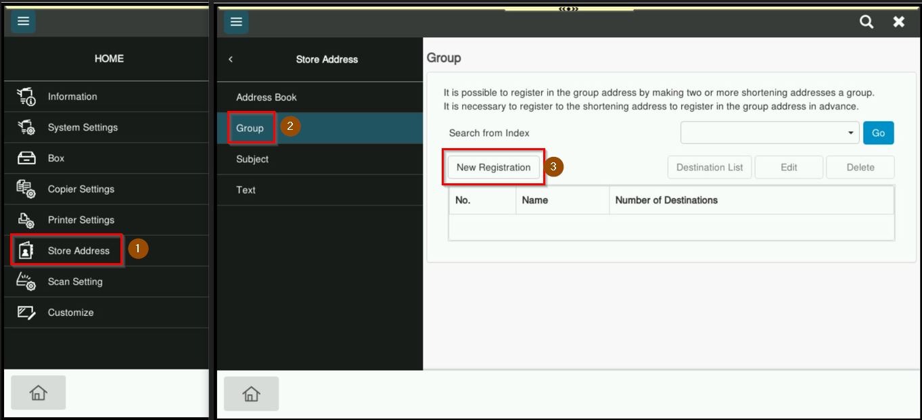Image resolution: width=922 pixels, height=420 pixels.
Task: Click the Information icon in HOME menu
Action: 26,97
